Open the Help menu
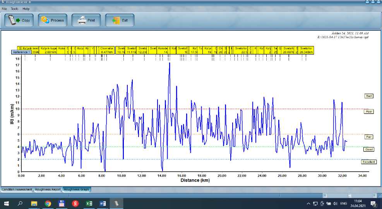This screenshot has height=209, width=382. point(26,8)
